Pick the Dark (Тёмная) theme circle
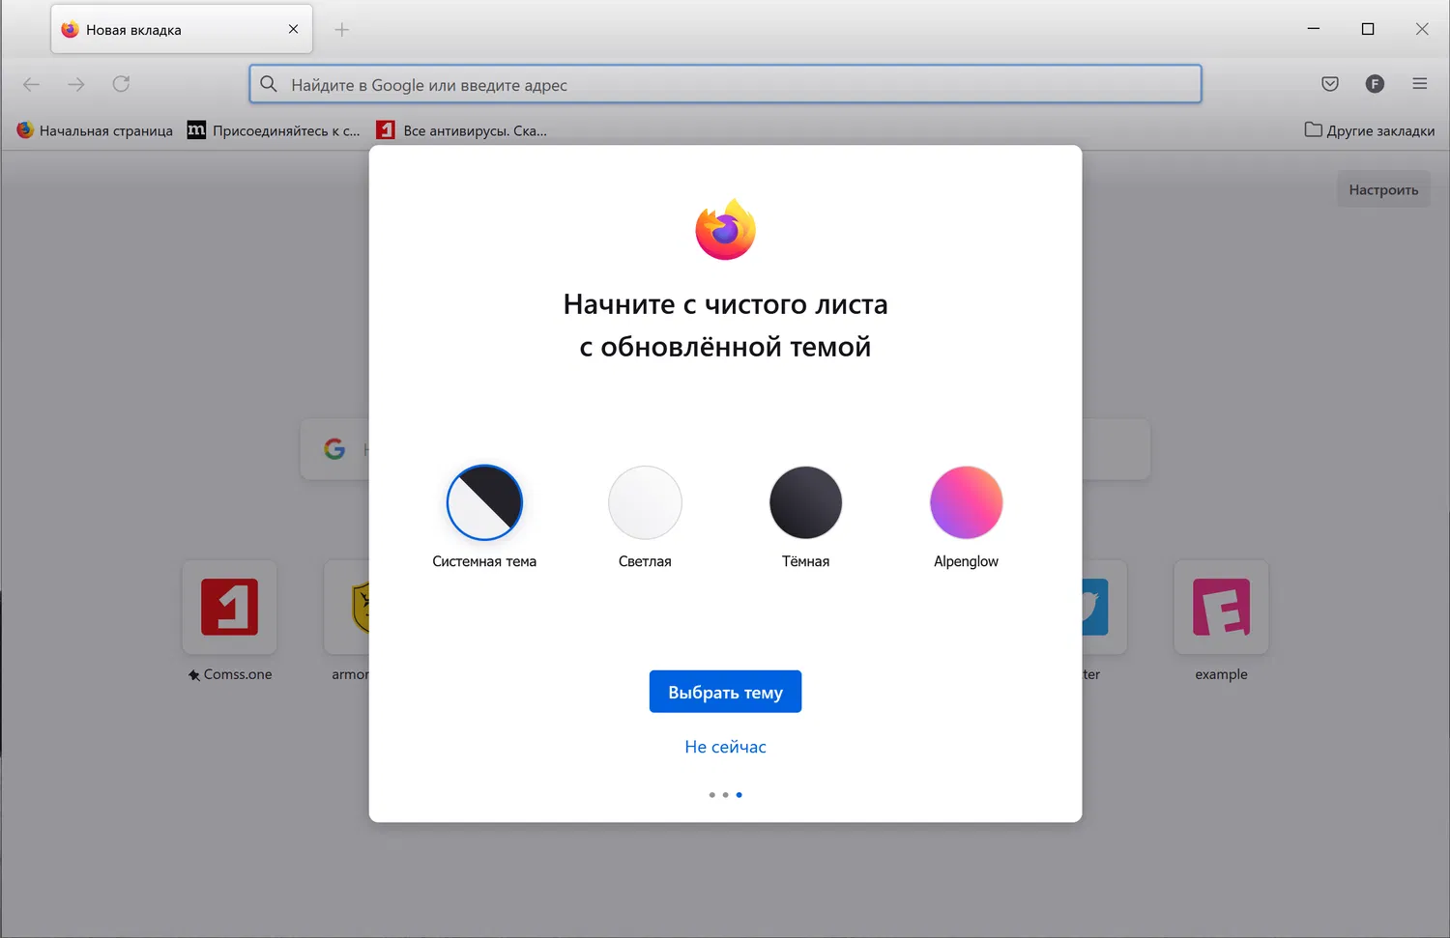Image resolution: width=1450 pixels, height=938 pixels. (805, 502)
